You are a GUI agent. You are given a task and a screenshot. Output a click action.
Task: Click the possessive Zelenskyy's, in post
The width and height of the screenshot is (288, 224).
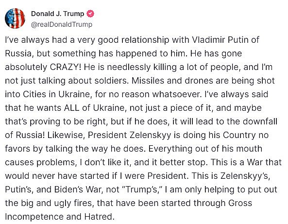[245, 176]
